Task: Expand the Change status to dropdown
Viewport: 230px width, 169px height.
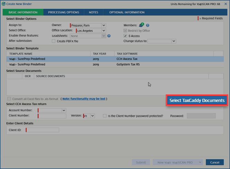Action: 174,41
